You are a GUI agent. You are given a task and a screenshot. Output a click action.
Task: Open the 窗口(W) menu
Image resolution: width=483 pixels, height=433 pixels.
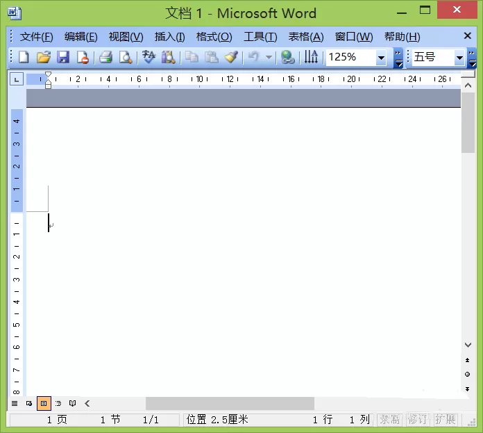pyautogui.click(x=354, y=37)
